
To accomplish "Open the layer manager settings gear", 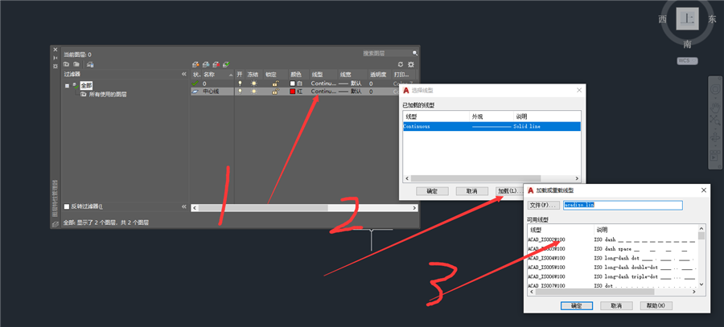I will point(411,64).
